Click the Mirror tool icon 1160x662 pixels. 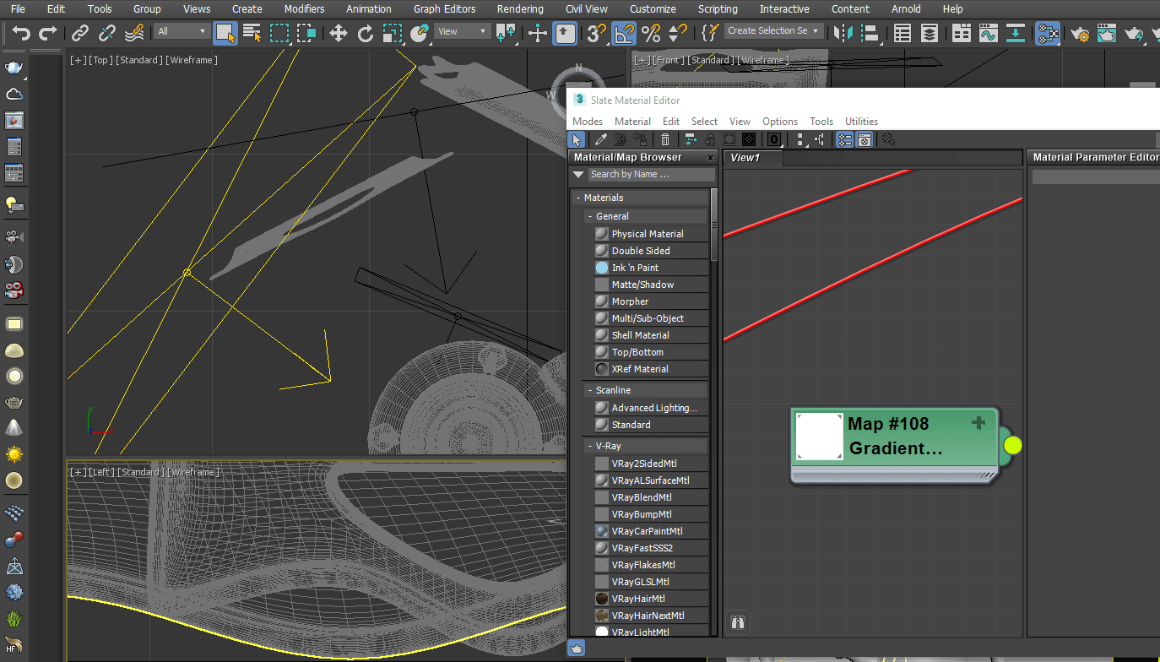tap(842, 33)
